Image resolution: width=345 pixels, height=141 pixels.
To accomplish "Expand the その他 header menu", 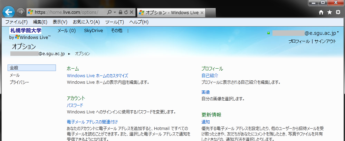I will pyautogui.click(x=117, y=31).
